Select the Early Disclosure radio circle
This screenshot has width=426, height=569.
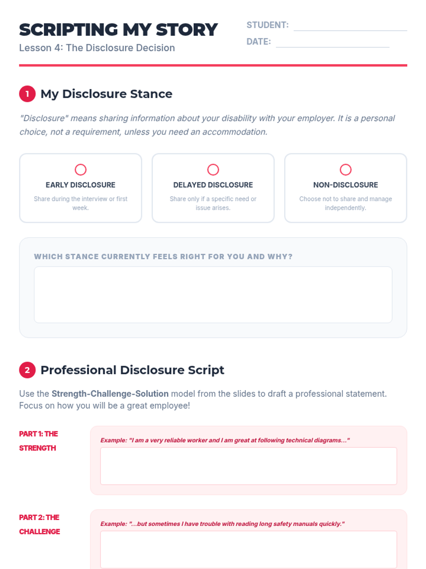click(81, 170)
